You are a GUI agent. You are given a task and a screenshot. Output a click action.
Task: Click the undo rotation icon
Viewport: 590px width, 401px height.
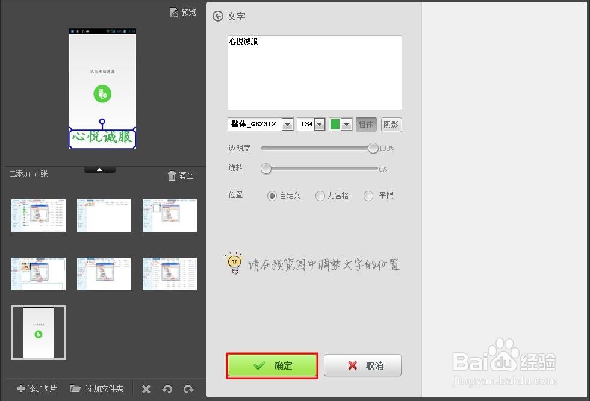coord(167,389)
